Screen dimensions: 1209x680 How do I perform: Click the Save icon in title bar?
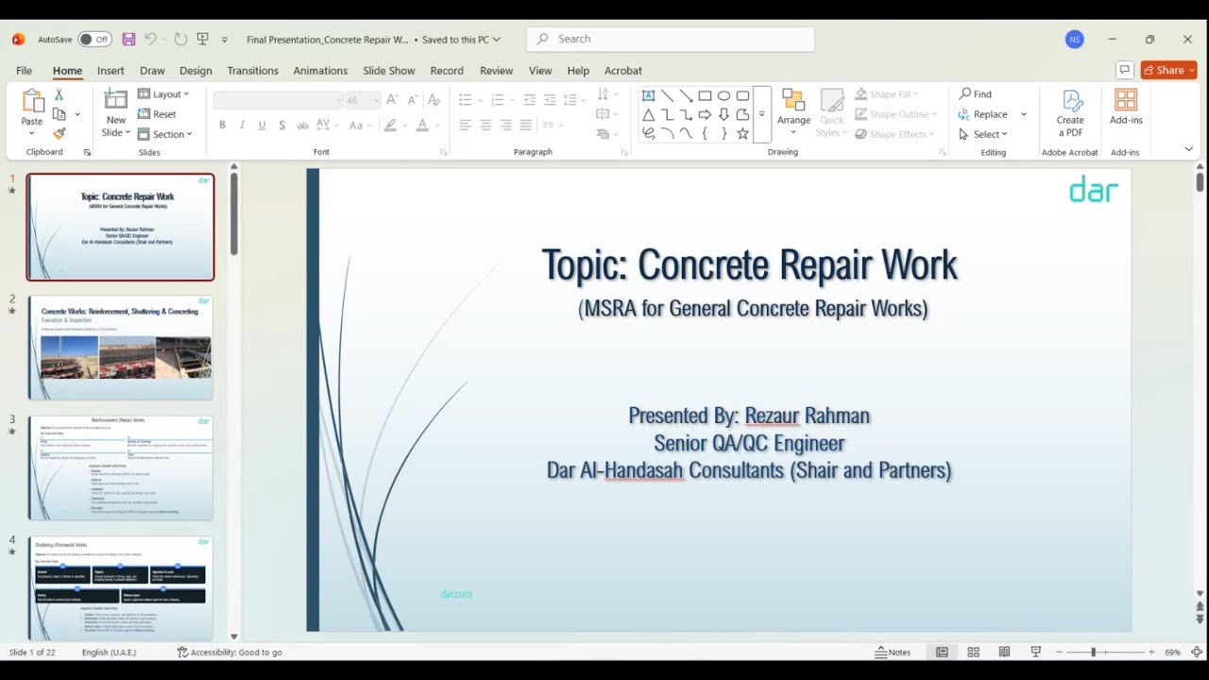click(128, 40)
